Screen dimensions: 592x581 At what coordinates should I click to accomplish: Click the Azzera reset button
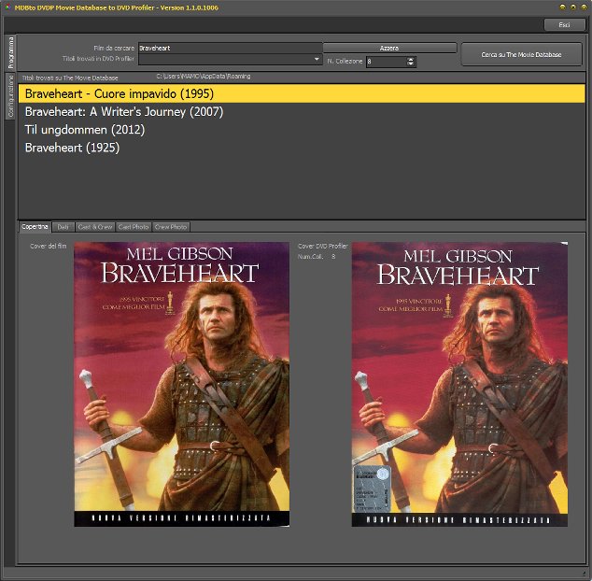[x=389, y=48]
